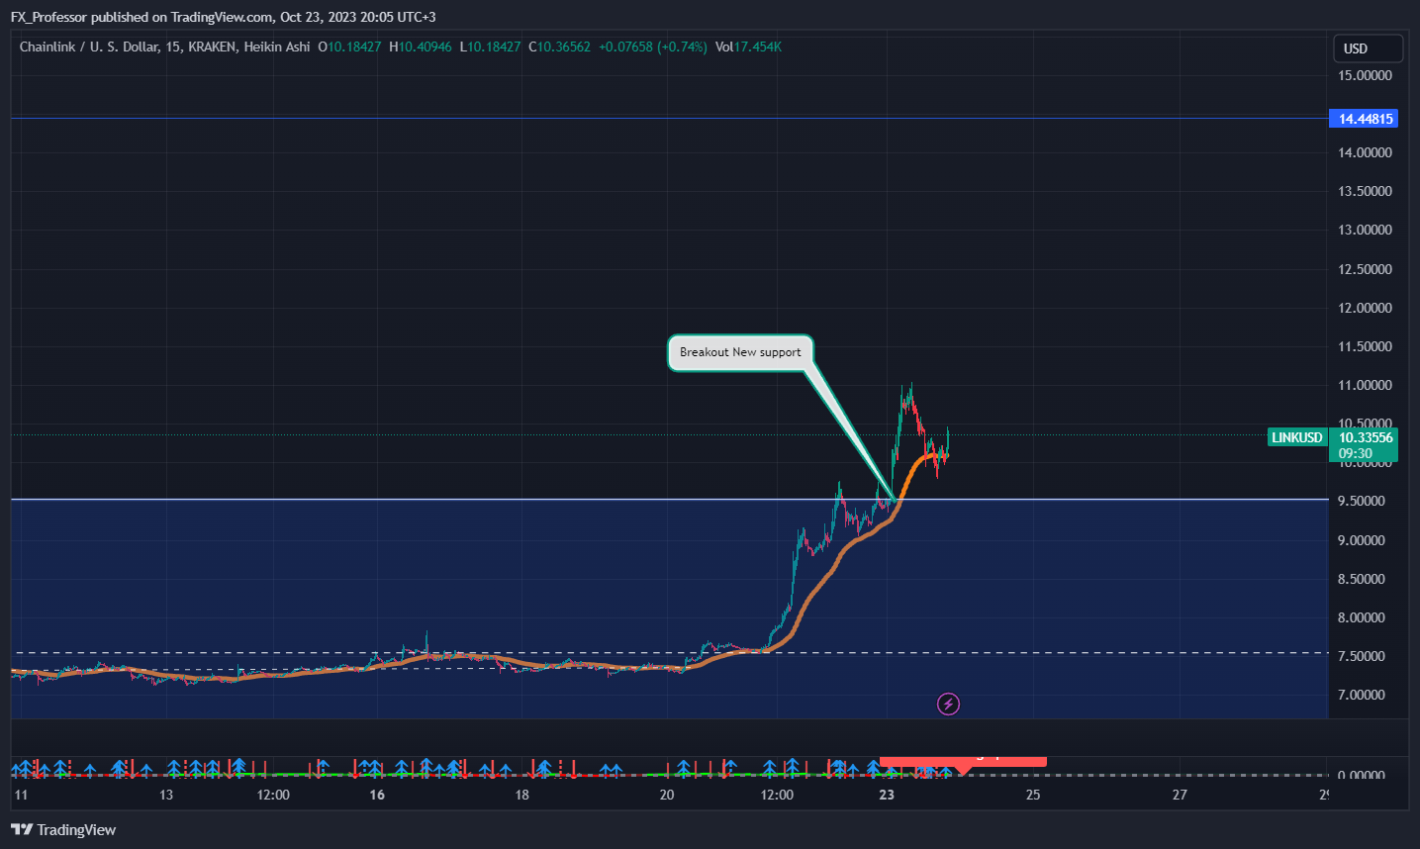Open the USD currency selector
Viewport: 1420px width, 849px height.
point(1367,48)
